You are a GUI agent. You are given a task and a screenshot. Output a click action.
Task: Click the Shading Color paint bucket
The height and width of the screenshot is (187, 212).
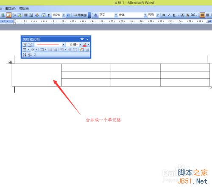33,50
